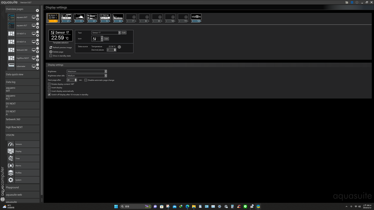Toggle Rotate display content 180° checkbox
Image resolution: width=374 pixels, height=210 pixels.
49,84
